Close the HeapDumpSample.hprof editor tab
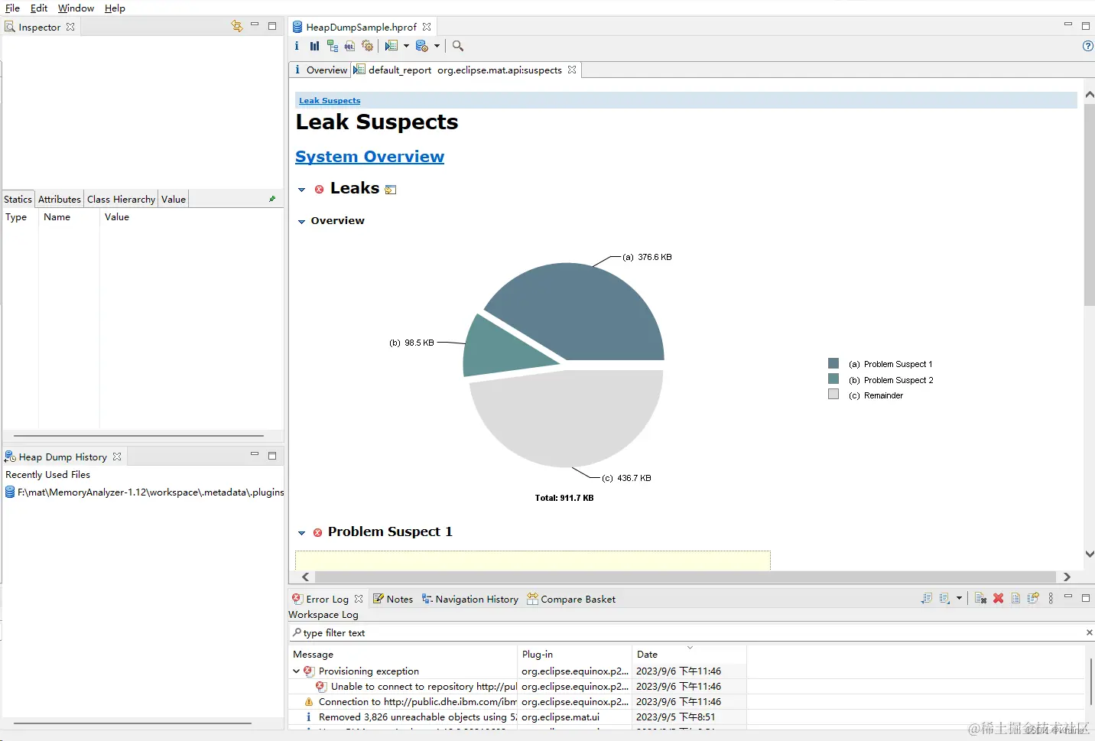1095x741 pixels. tap(427, 27)
